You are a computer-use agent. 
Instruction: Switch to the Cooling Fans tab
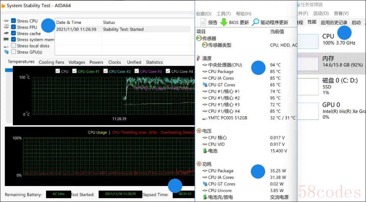(52, 62)
